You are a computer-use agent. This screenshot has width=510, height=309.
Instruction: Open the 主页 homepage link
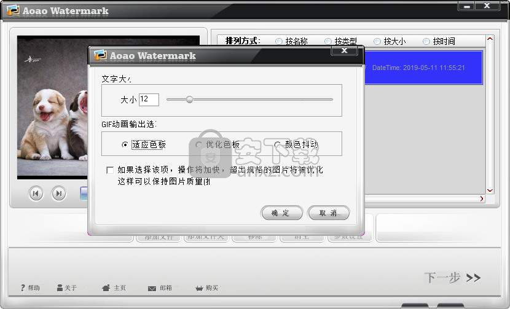coord(114,288)
